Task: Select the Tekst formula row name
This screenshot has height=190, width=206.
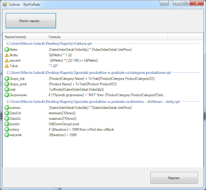Action: pyautogui.click(x=13, y=66)
